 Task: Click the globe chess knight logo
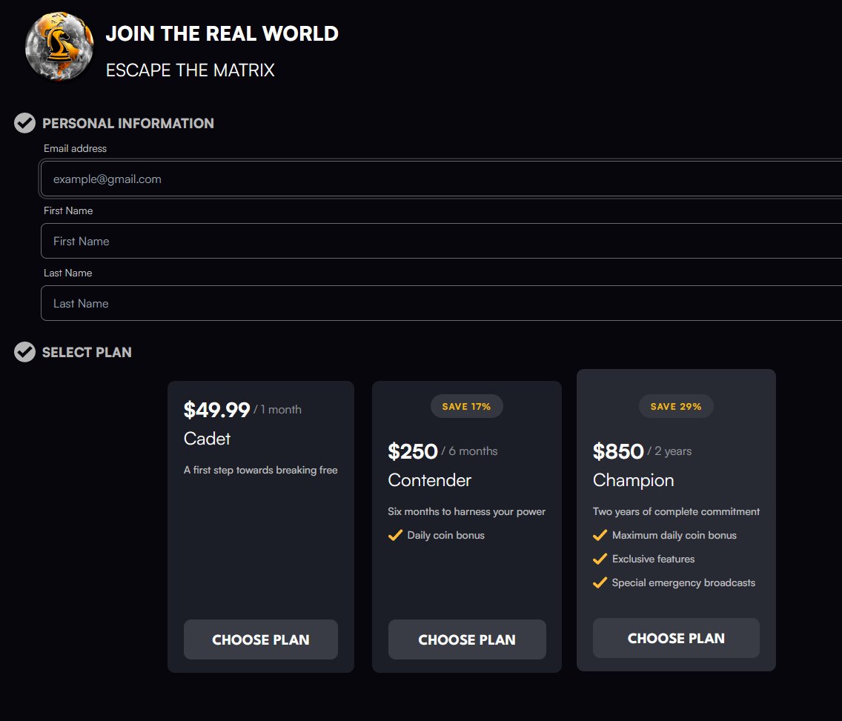[59, 47]
